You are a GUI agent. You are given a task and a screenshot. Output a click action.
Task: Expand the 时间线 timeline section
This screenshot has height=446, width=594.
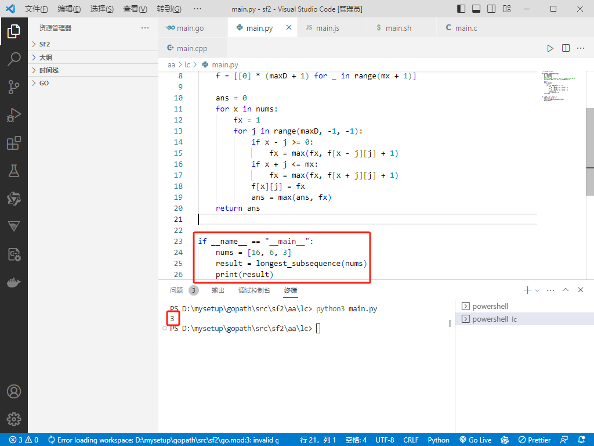pyautogui.click(x=93, y=70)
